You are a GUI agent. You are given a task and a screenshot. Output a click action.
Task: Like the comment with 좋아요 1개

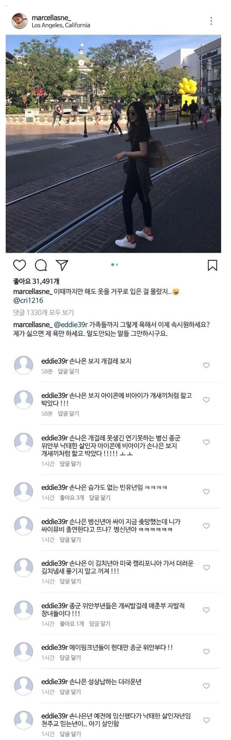tap(206, 610)
